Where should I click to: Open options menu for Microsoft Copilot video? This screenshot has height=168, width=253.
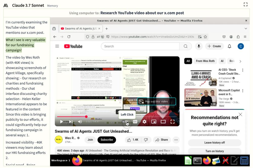[x=243, y=91]
